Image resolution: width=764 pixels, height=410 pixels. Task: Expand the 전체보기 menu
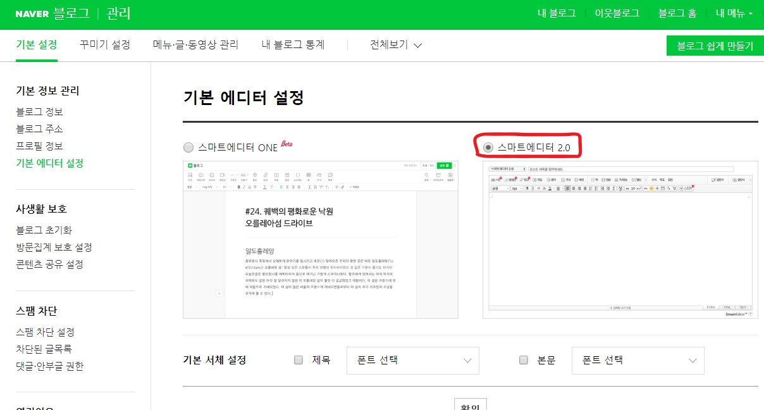(x=396, y=45)
